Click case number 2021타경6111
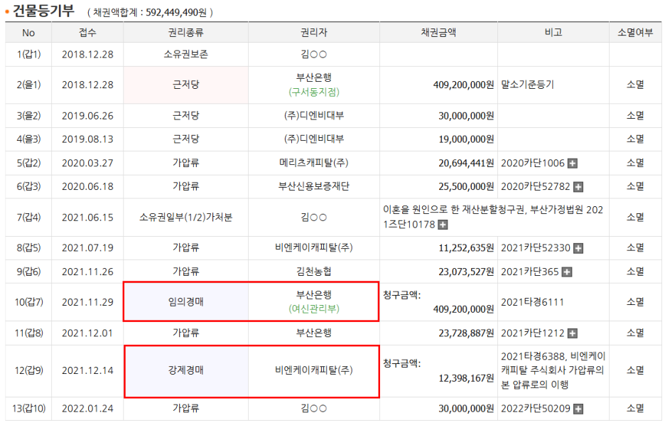 pos(532,302)
